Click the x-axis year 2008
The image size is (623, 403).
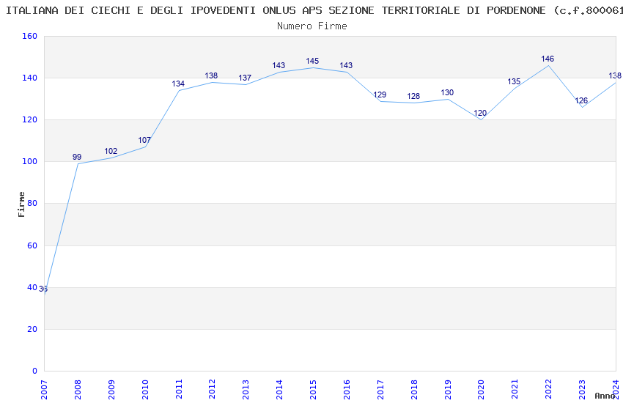pyautogui.click(x=78, y=390)
